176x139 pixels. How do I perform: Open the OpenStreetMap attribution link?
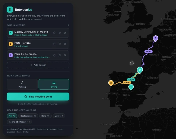(20, 129)
